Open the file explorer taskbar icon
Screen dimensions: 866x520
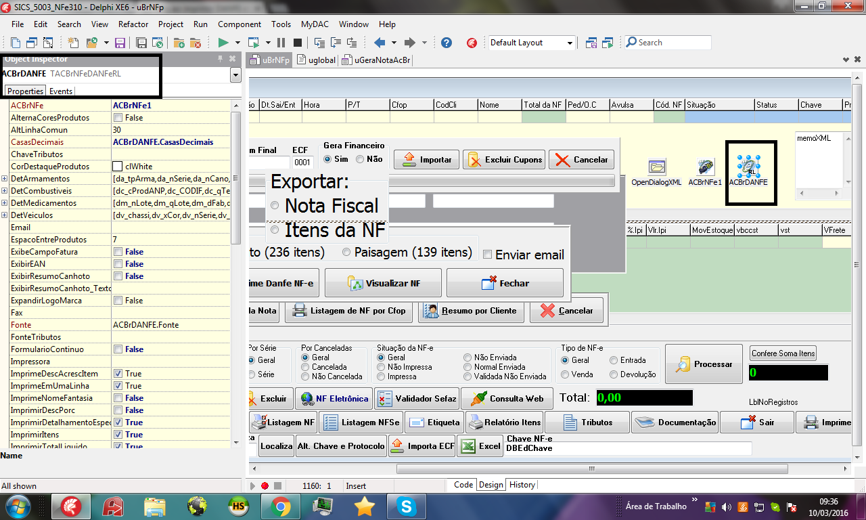[x=155, y=506]
